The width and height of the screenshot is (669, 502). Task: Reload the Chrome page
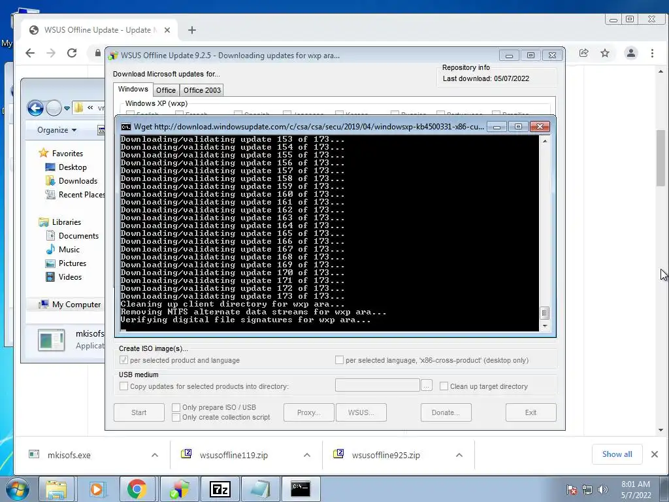(72, 53)
